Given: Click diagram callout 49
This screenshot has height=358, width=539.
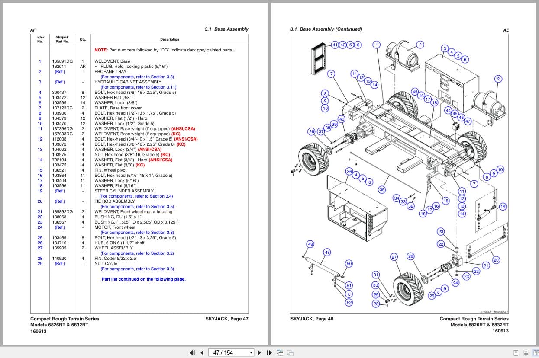Looking at the screenshot, I should pyautogui.click(x=310, y=244).
